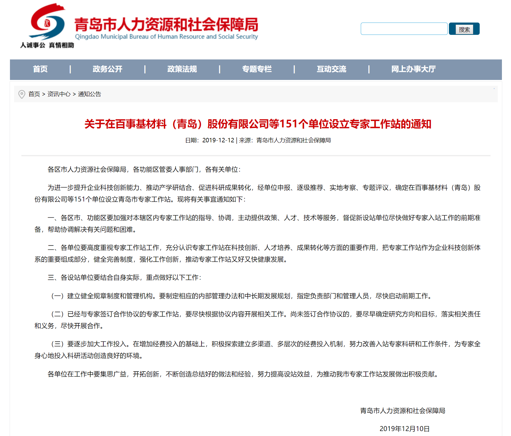Click the 资讯中心 breadcrumb link
Screen dimensions: 511x436
click(x=59, y=94)
